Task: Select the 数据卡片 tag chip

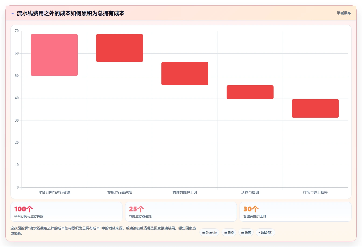Action: pos(265,232)
